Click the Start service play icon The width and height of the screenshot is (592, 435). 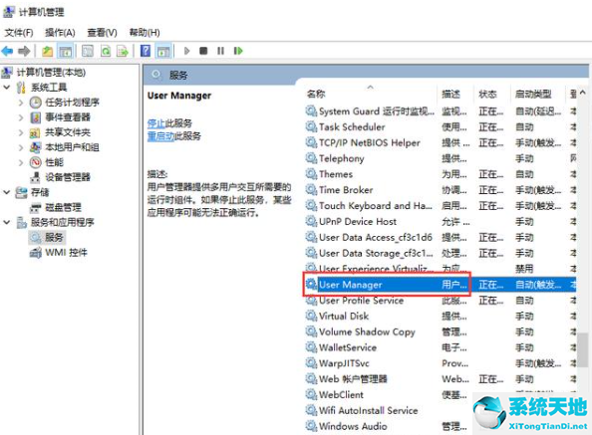(x=186, y=51)
